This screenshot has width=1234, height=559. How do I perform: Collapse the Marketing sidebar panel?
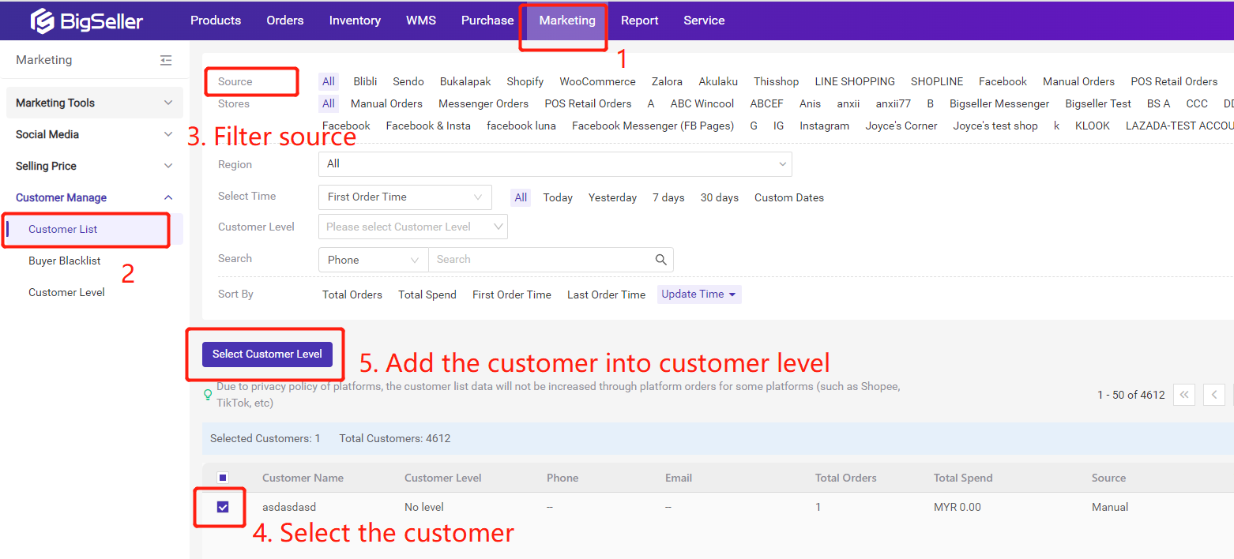[x=165, y=60]
